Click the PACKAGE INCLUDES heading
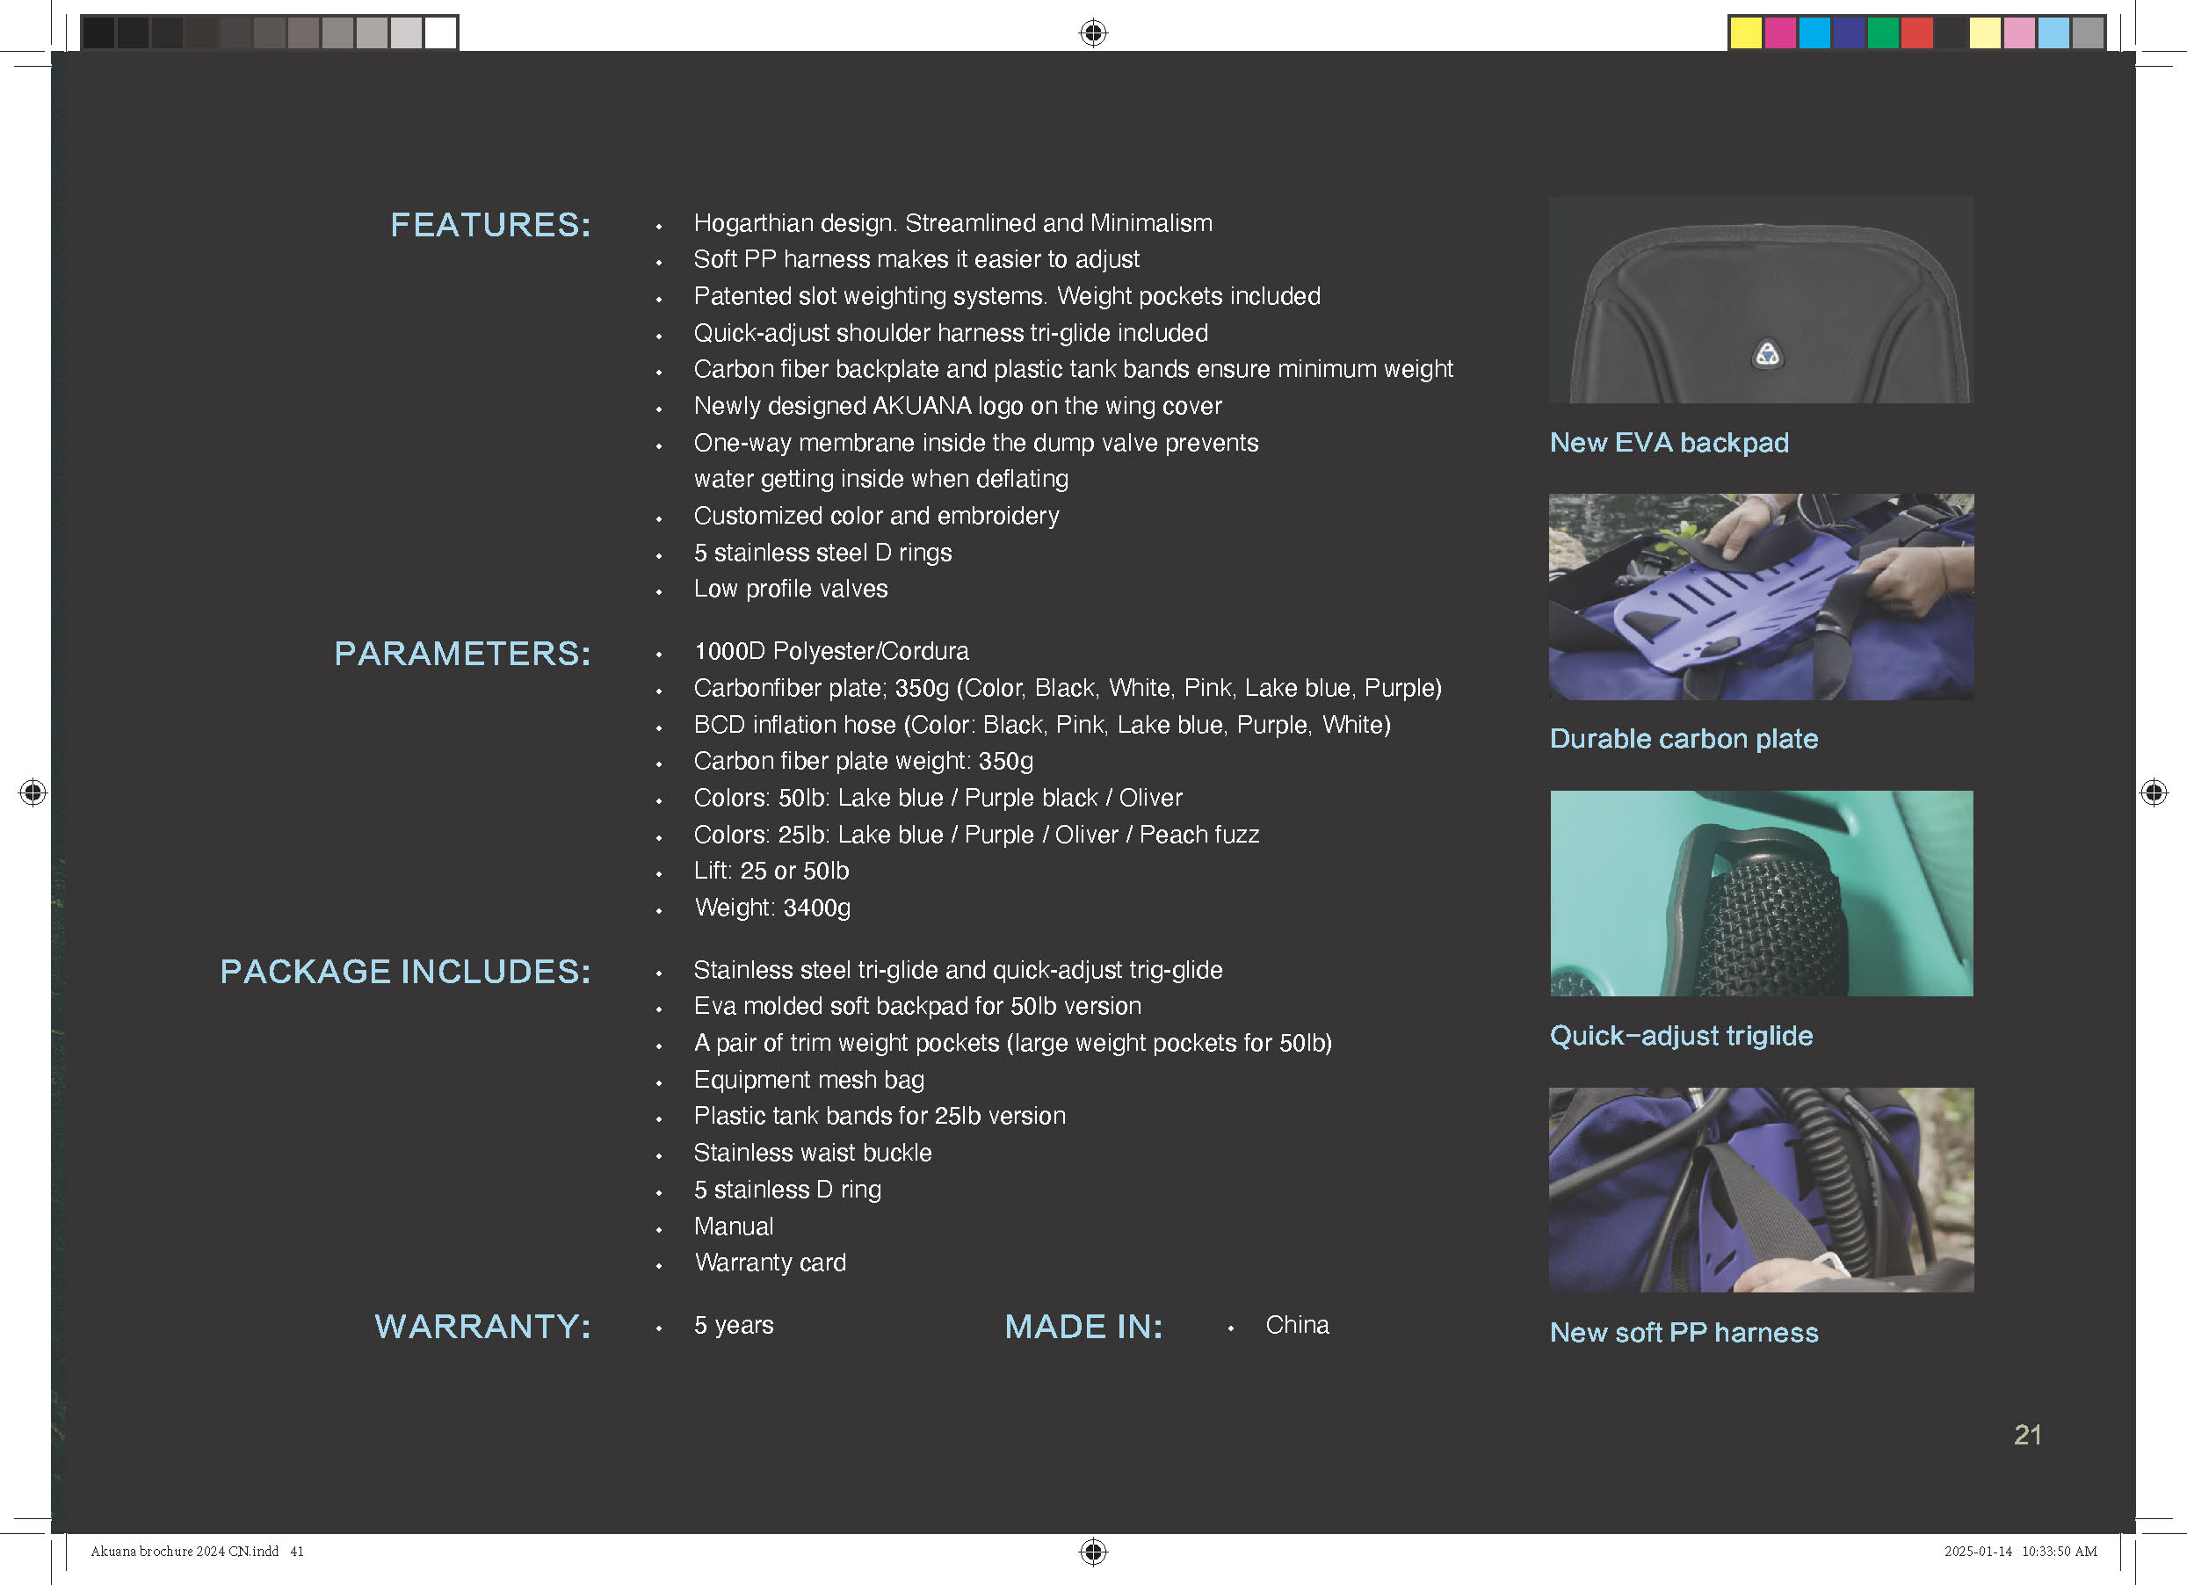 (405, 971)
